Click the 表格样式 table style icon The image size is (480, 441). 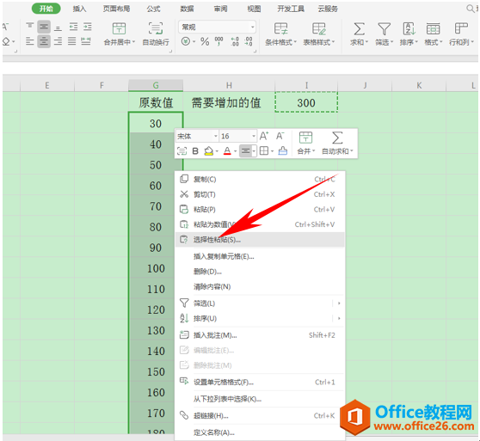pos(319,29)
